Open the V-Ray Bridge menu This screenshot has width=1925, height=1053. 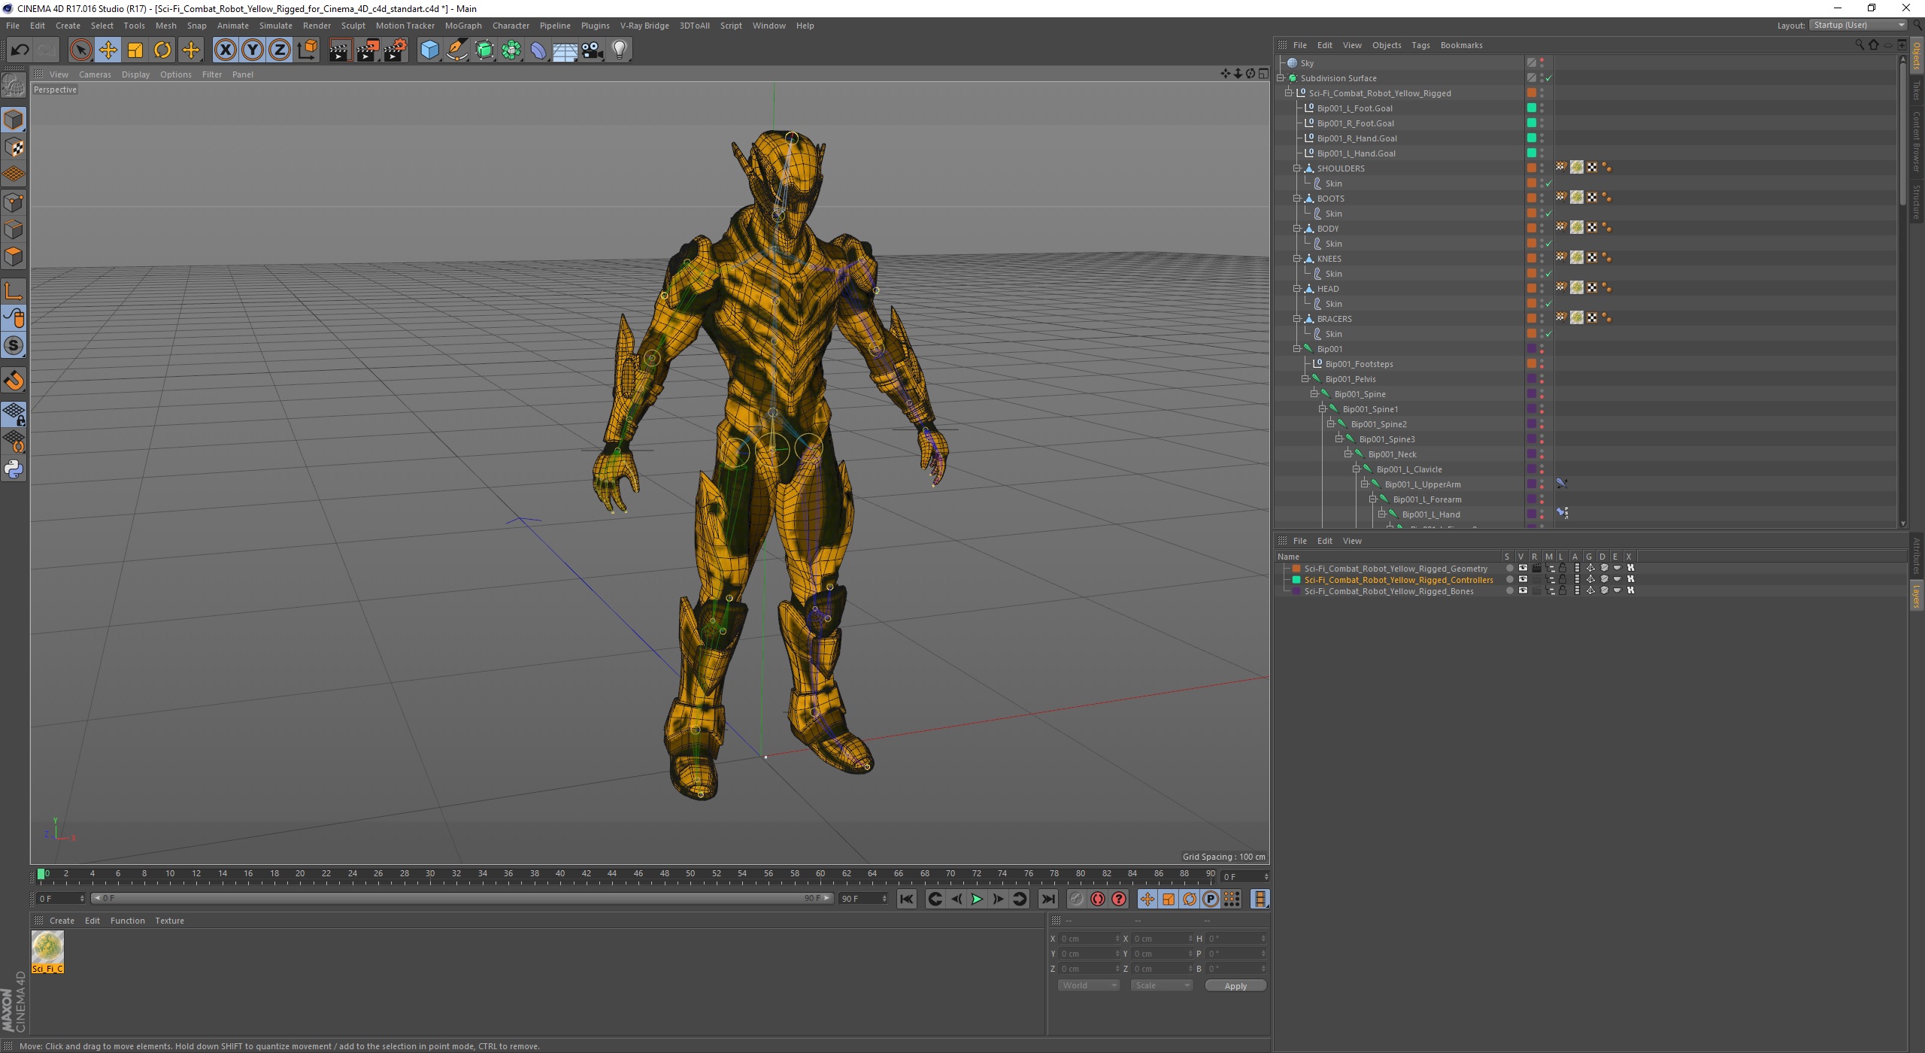coord(644,26)
